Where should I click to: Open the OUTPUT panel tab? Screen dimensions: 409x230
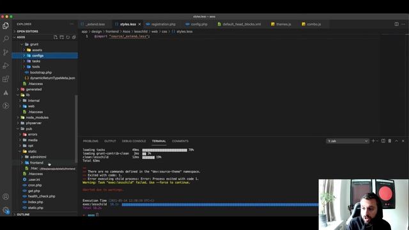[x=110, y=141]
